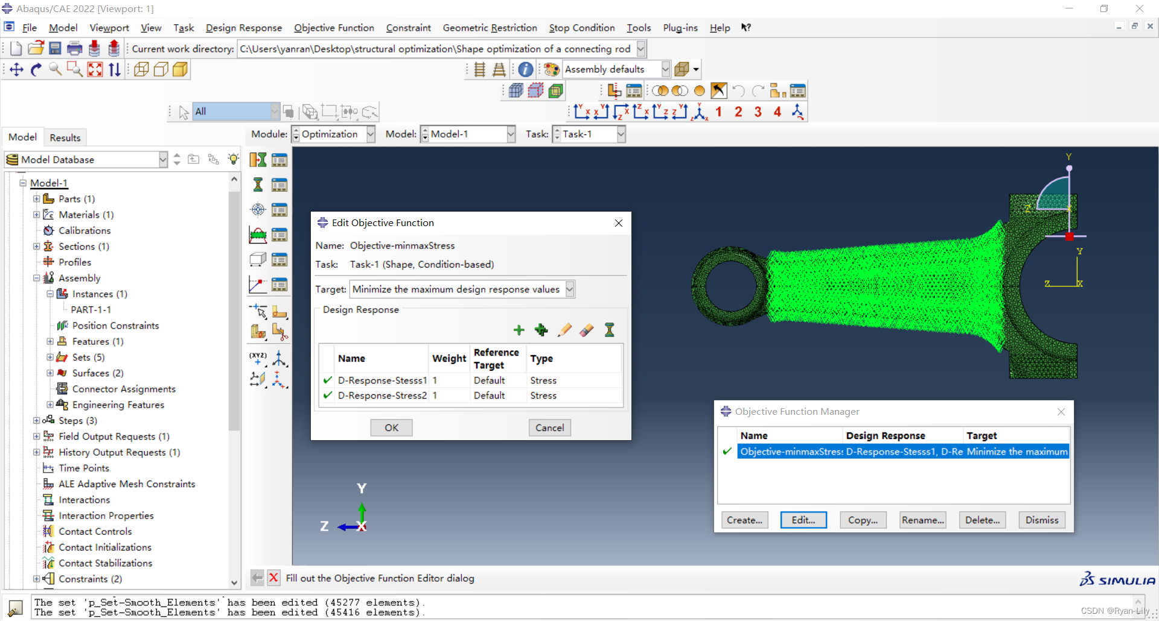Save the model database with floppy icon
Image resolution: width=1159 pixels, height=621 pixels.
pyautogui.click(x=55, y=49)
